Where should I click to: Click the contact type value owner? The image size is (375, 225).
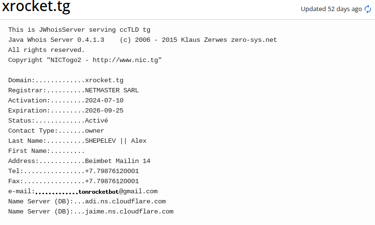[95, 131]
